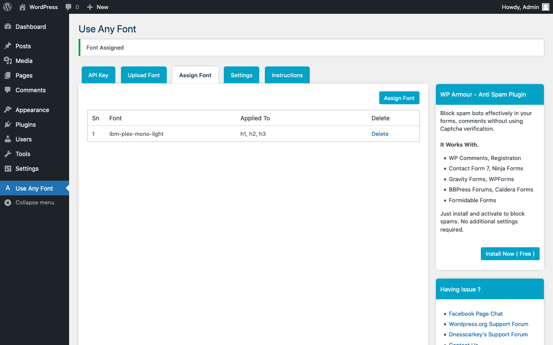
Task: Click the ibm-plex-mono-light font name cell
Action: click(x=137, y=134)
